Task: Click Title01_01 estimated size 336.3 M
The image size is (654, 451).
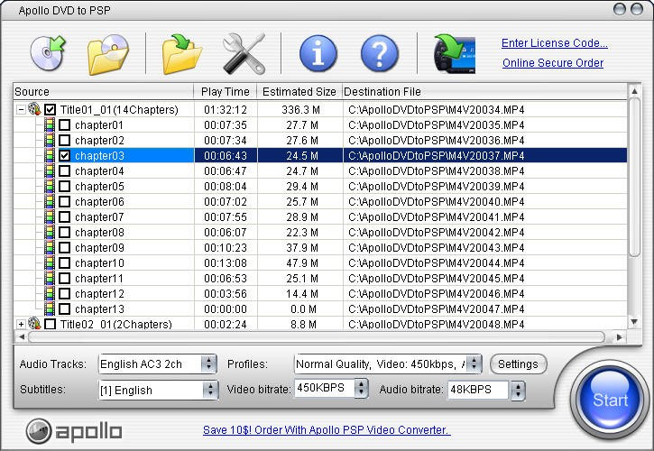Action: click(300, 110)
